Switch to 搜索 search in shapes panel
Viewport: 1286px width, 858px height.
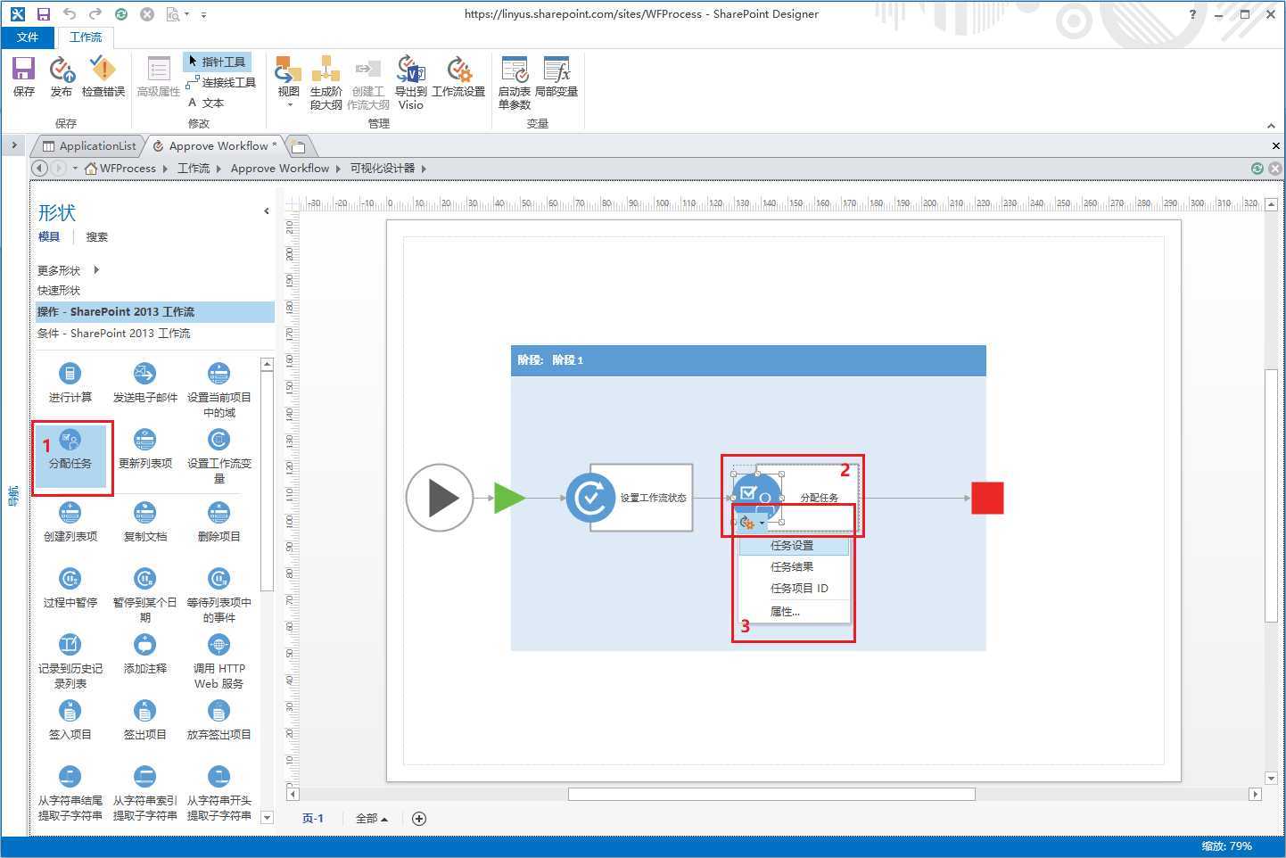[x=96, y=236]
